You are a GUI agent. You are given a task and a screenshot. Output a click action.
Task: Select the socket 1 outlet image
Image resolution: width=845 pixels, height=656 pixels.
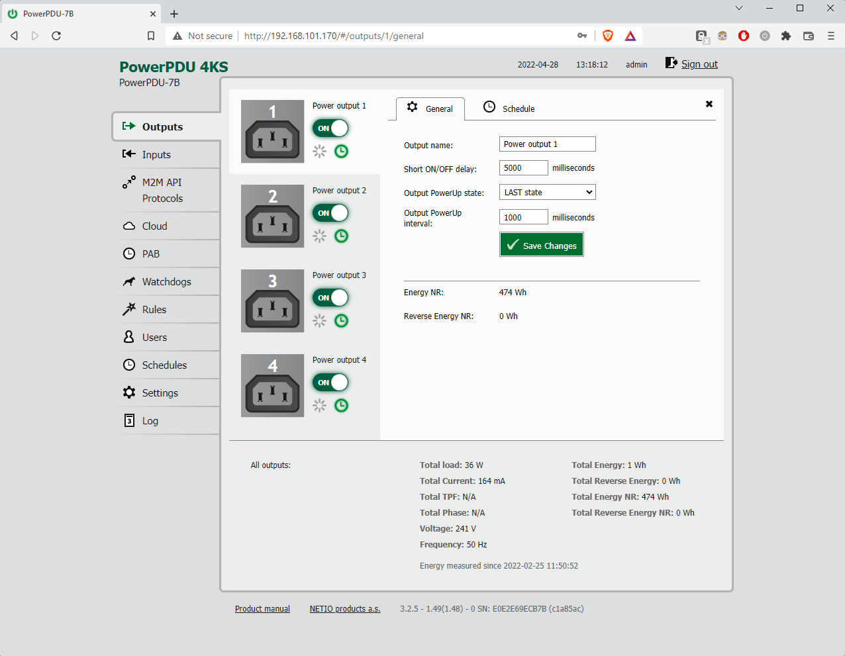[272, 131]
